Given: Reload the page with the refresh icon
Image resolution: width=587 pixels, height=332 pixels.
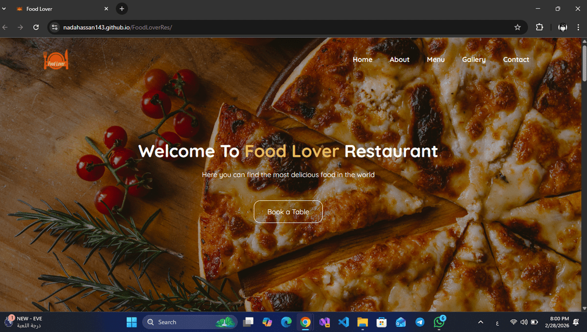Looking at the screenshot, I should tap(36, 27).
